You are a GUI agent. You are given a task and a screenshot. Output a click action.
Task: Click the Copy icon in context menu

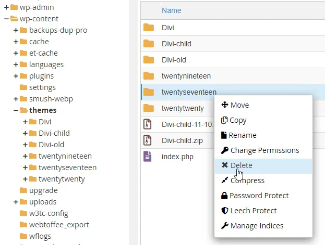(x=225, y=120)
